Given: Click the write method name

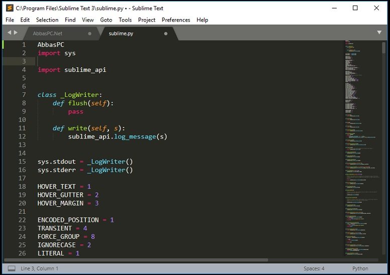Looking at the screenshot, I should pos(78,128).
